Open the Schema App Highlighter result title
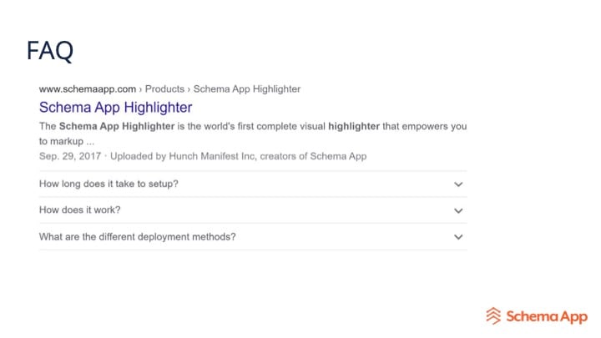Viewport: 601px width, 338px height. pyautogui.click(x=115, y=108)
